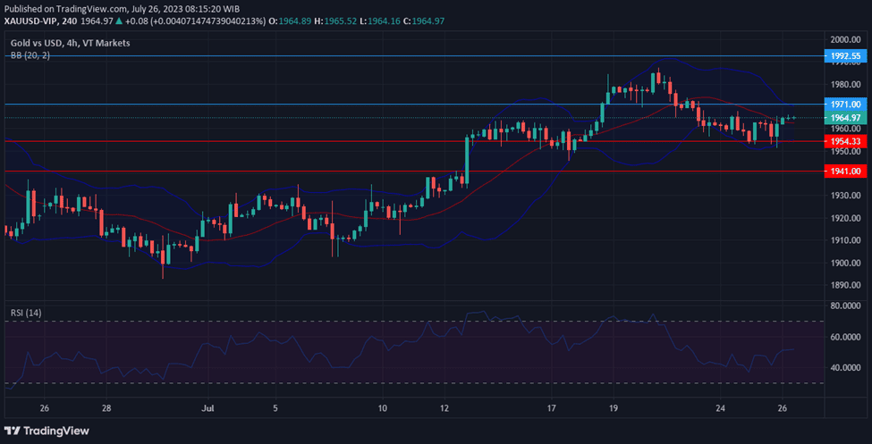Click the 19 date label on time axis
872x444 pixels.
pyautogui.click(x=612, y=407)
